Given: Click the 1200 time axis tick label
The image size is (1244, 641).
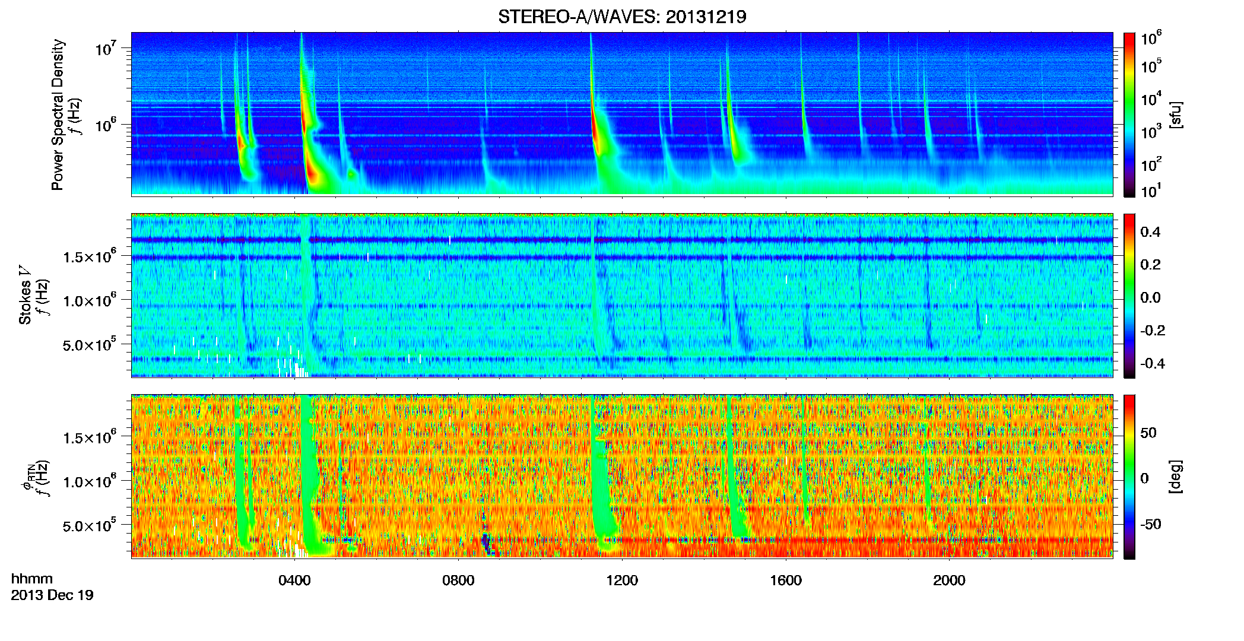Looking at the screenshot, I should coord(622,580).
